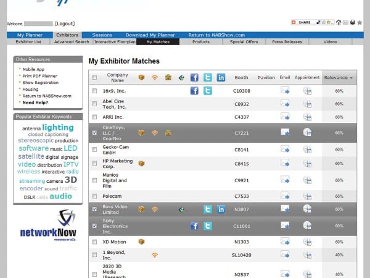The image size is (370, 278).
Task: Send email to Polecam
Action: [x=285, y=196]
